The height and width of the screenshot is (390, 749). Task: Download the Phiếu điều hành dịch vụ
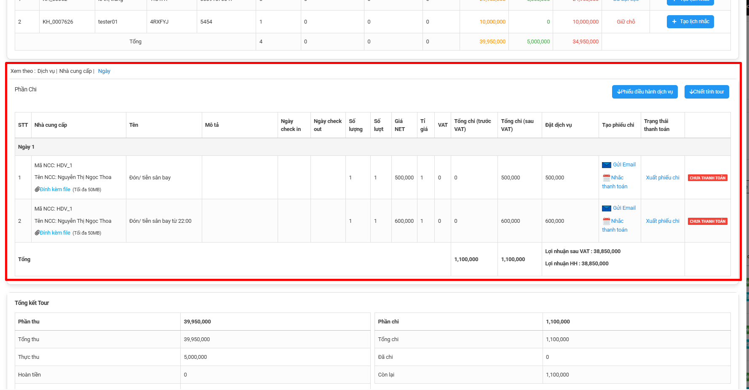pyautogui.click(x=645, y=92)
